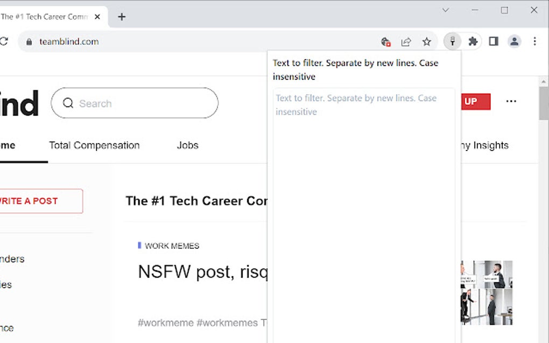Bookmark this page with the star icon
Viewport: 549px width, 343px height.
coord(427,41)
